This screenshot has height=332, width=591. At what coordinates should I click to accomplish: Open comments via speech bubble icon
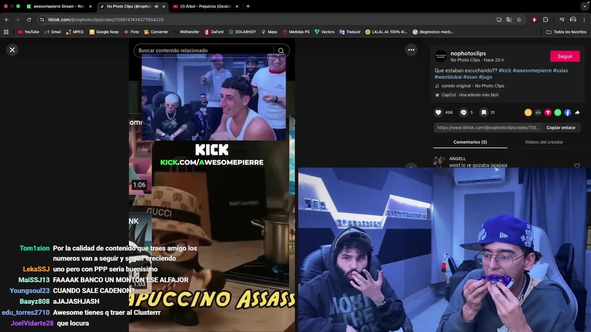(464, 113)
